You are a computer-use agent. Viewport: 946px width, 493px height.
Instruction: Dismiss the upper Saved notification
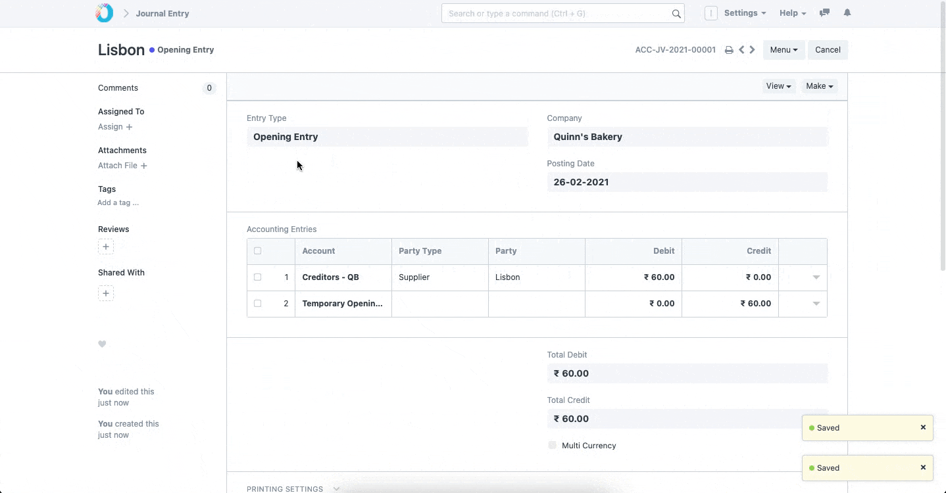923,427
